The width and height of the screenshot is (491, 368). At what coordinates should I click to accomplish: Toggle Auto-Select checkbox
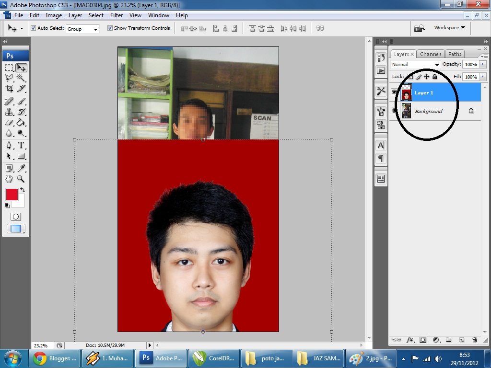coord(33,28)
